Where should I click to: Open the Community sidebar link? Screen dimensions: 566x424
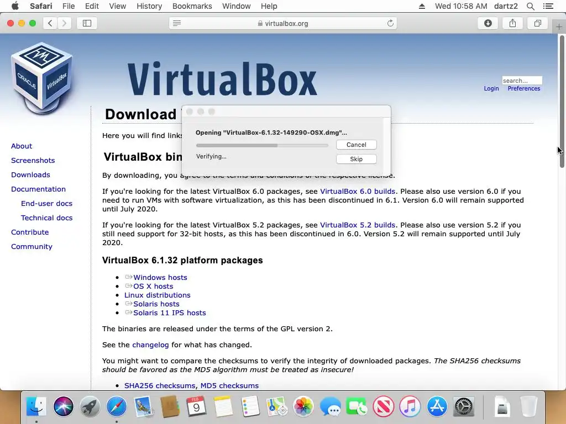32,247
